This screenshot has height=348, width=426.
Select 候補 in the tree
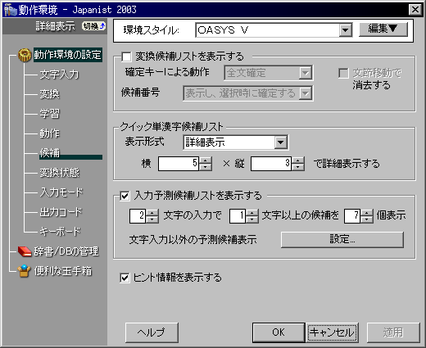pyautogui.click(x=49, y=153)
